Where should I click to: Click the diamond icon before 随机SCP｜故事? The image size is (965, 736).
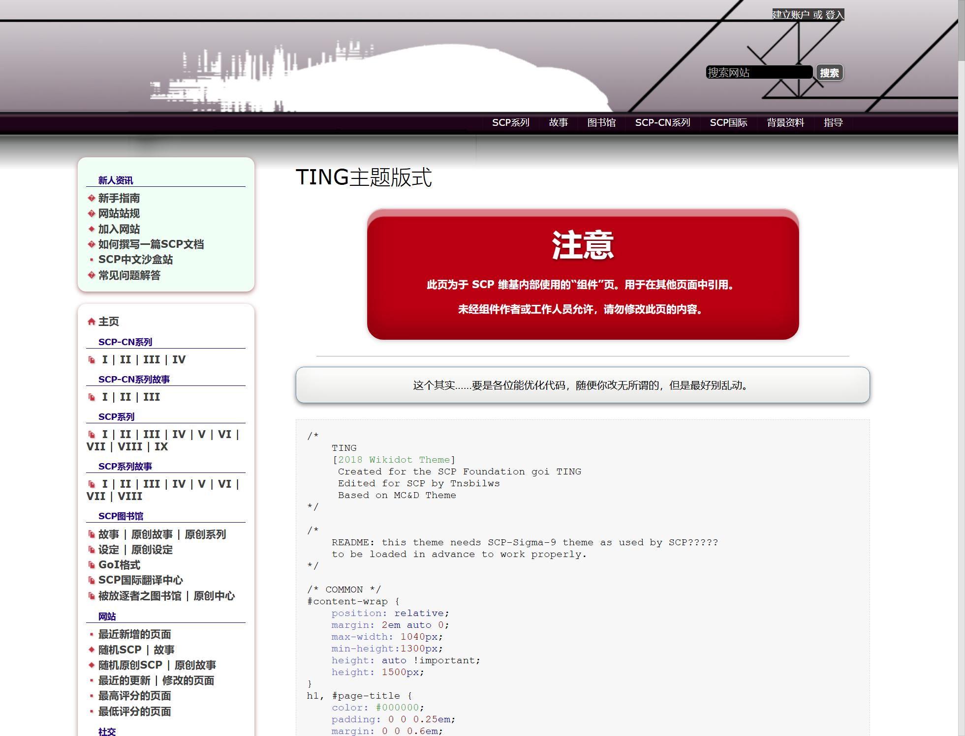coord(91,650)
